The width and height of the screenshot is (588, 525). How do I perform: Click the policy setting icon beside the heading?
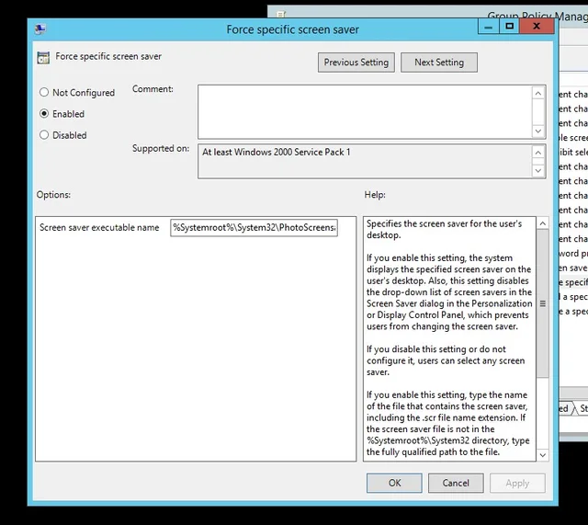click(43, 58)
